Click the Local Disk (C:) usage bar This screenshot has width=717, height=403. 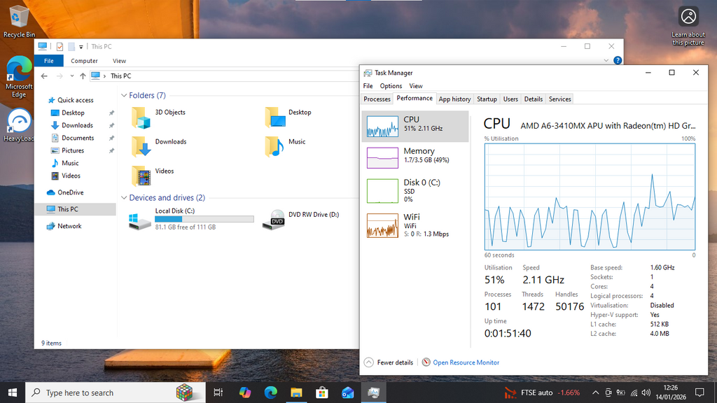(204, 219)
